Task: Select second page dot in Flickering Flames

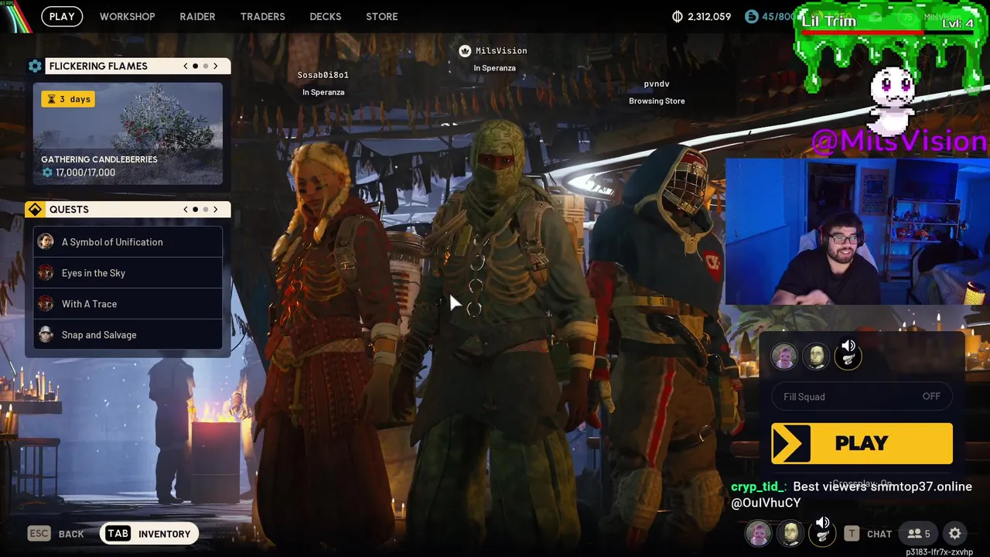Action: point(205,67)
